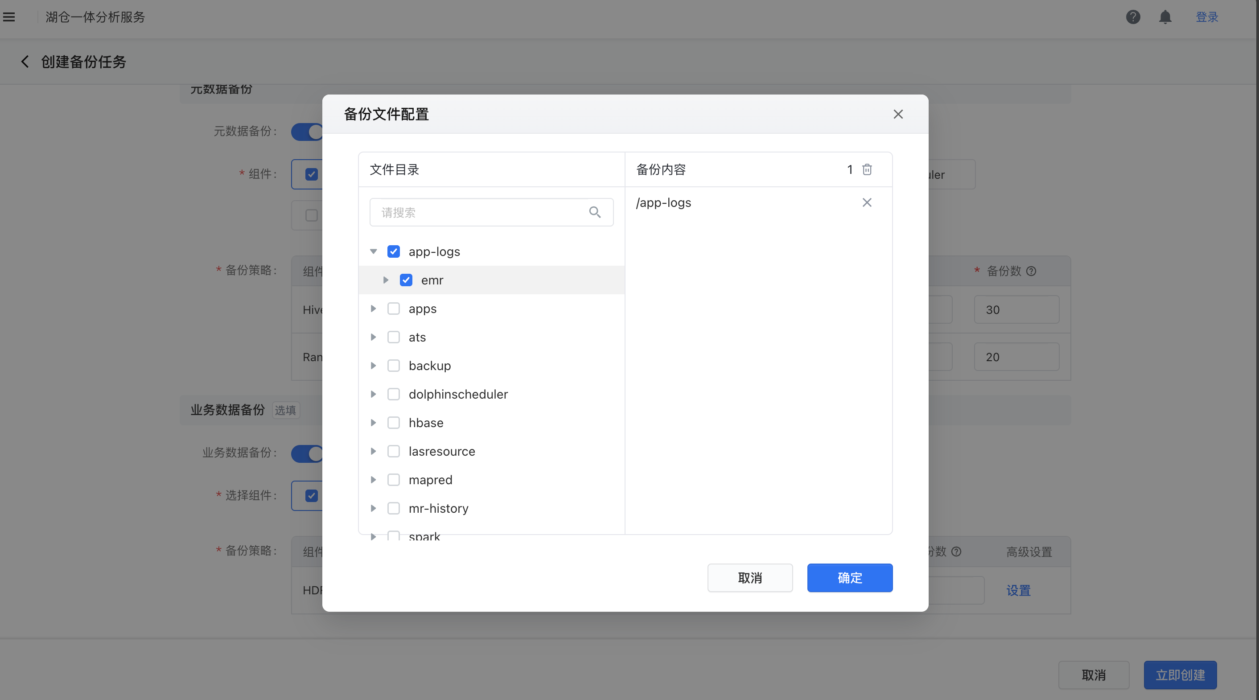Expand the hbase tree node
This screenshot has width=1259, height=700.
[374, 423]
